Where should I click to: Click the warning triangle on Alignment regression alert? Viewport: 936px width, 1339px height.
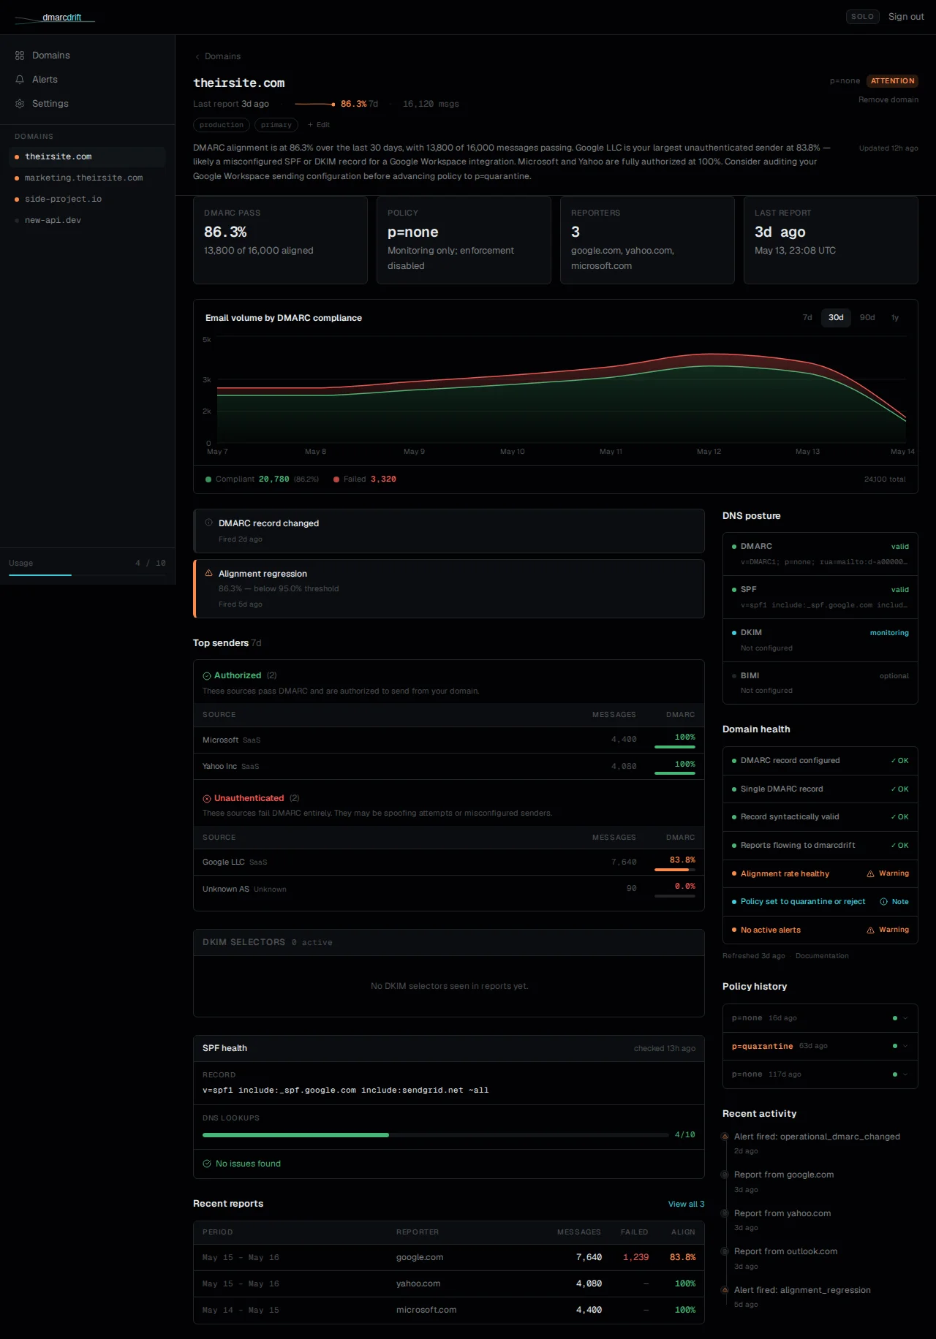tap(208, 574)
